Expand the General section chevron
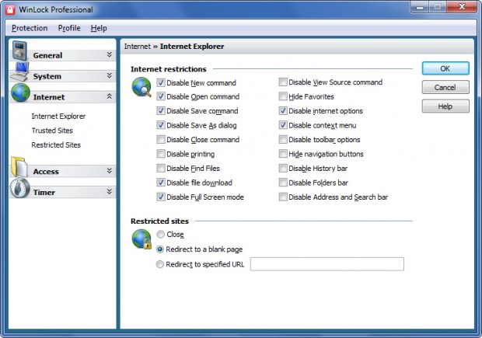 109,54
